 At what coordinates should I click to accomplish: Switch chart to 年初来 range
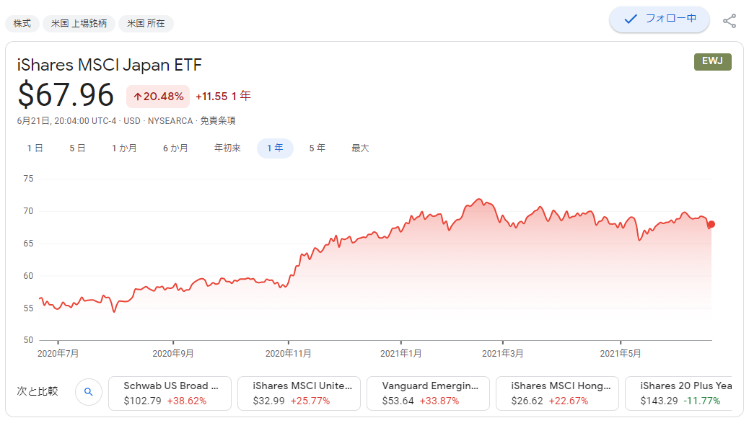[227, 148]
